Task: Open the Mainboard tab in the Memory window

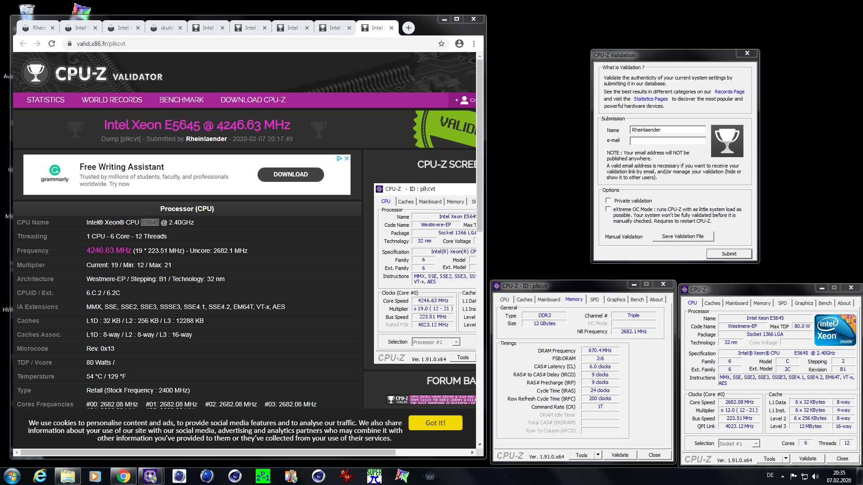Action: (549, 300)
